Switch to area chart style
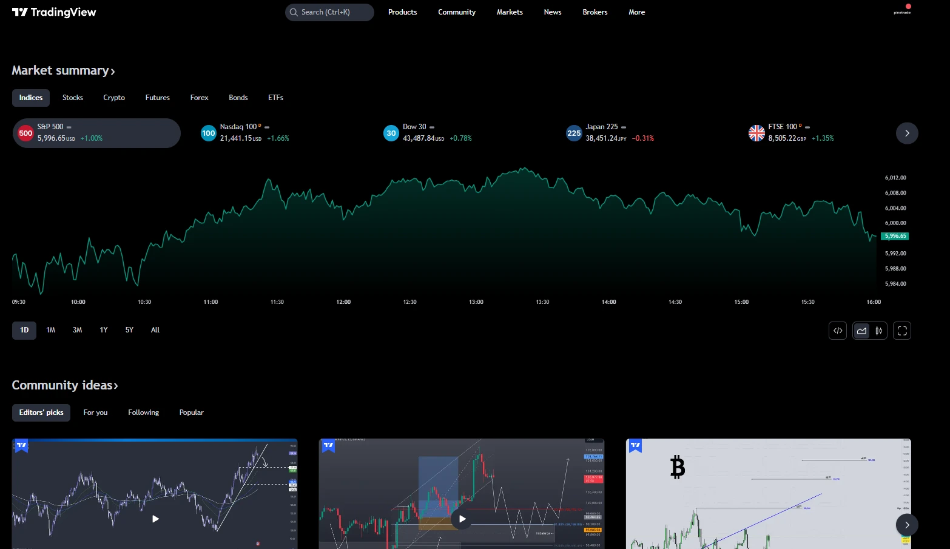The image size is (950, 549). [861, 331]
